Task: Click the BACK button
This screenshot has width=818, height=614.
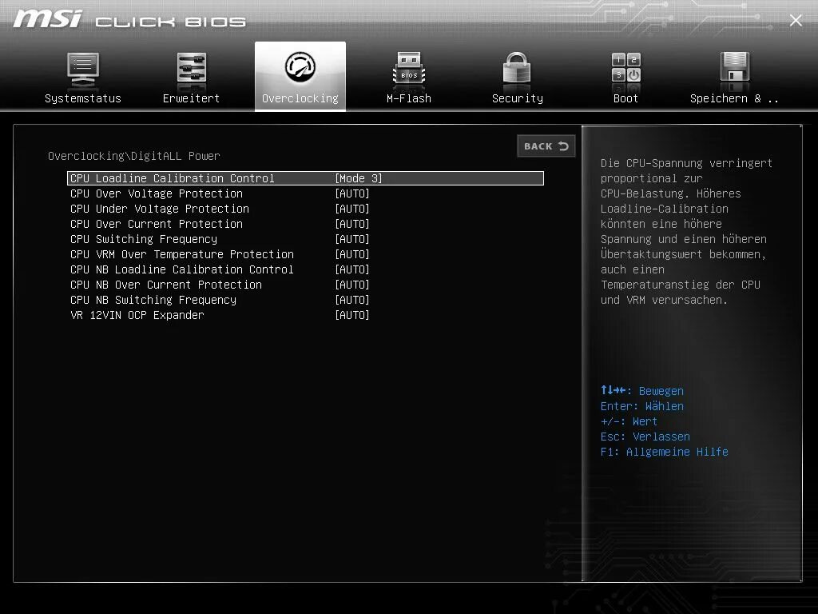Action: (x=546, y=146)
